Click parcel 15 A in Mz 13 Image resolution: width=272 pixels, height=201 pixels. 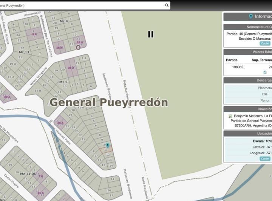[11, 77]
